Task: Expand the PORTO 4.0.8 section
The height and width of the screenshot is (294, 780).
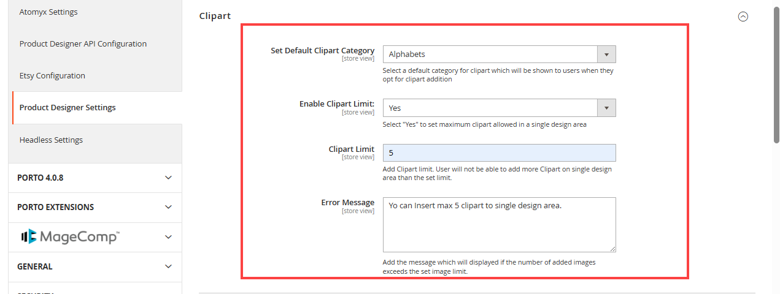Action: point(168,178)
